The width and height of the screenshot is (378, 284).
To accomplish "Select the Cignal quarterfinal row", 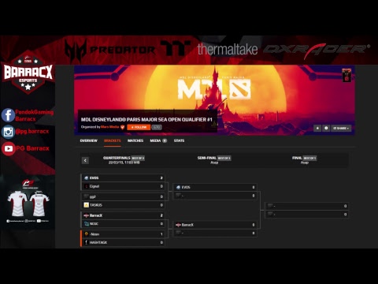I will [123, 186].
